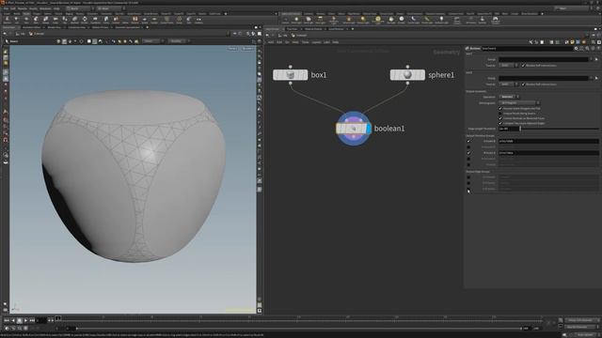Click the Caustic Light shelf tool

[414, 20]
